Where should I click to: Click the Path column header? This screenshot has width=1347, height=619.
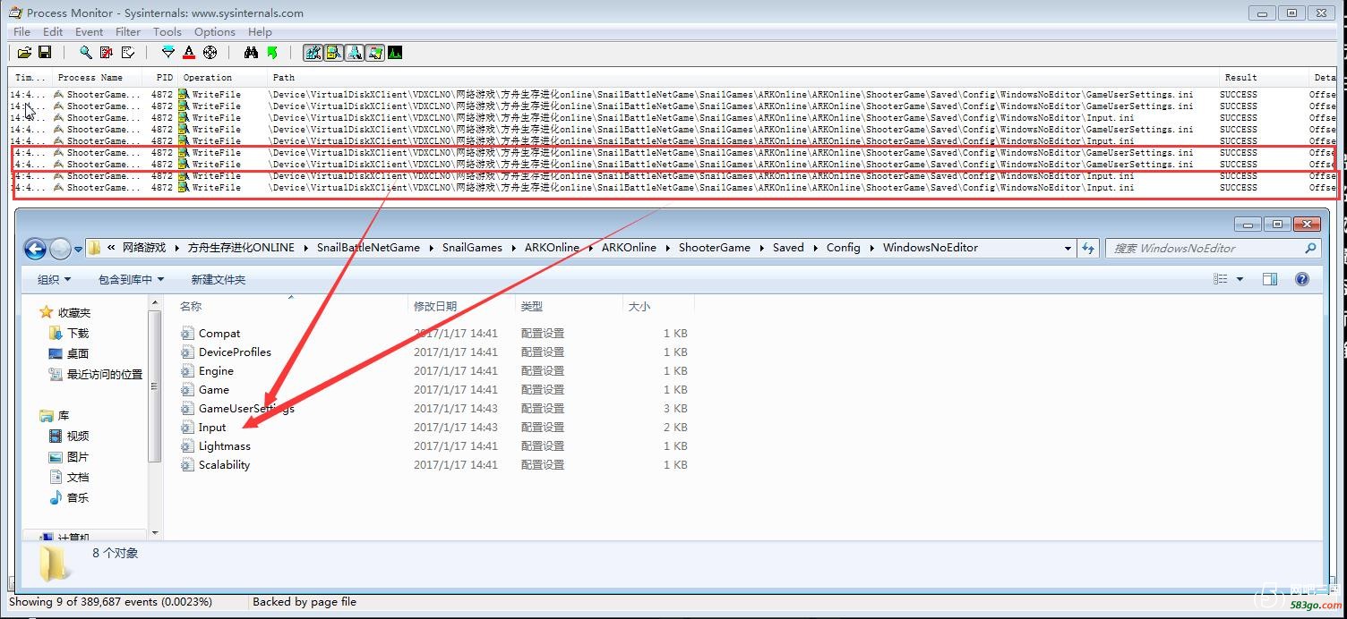tap(742, 78)
